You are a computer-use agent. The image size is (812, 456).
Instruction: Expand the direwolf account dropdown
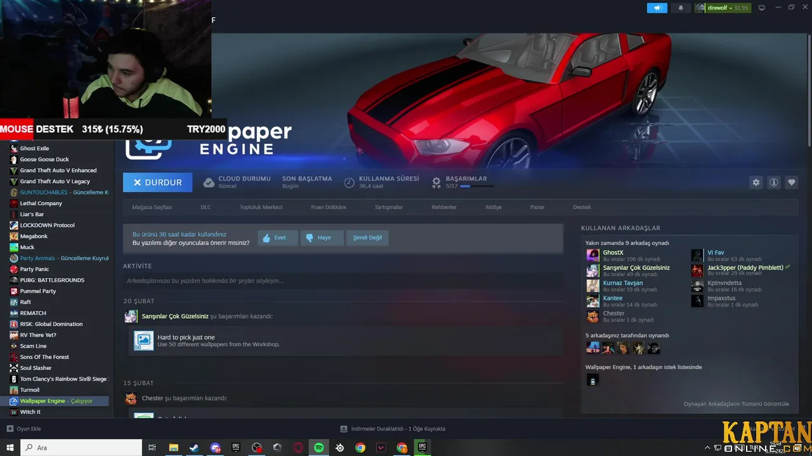tap(723, 8)
